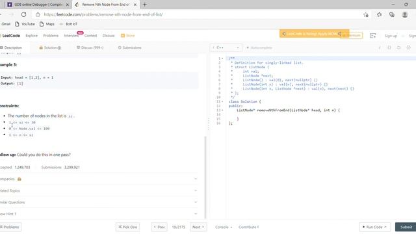This screenshot has width=416, height=234.
Task: Click the Sign up link
Action: click(391, 36)
